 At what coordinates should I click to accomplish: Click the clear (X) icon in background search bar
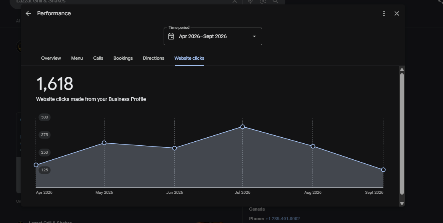point(235,2)
